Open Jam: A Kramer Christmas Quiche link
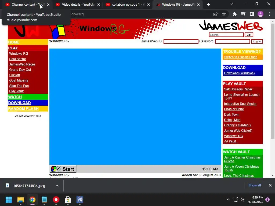The width and height of the screenshot is (275, 206). coord(242,159)
